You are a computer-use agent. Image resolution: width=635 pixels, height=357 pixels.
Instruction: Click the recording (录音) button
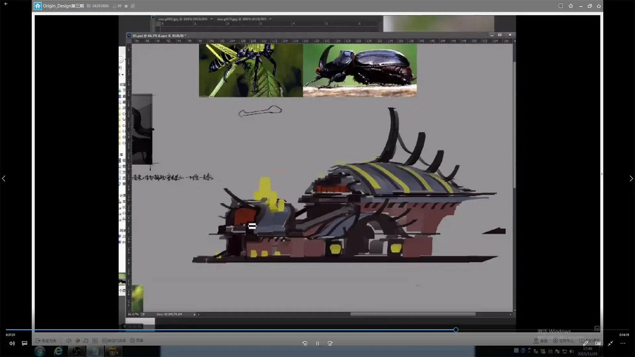click(137, 340)
